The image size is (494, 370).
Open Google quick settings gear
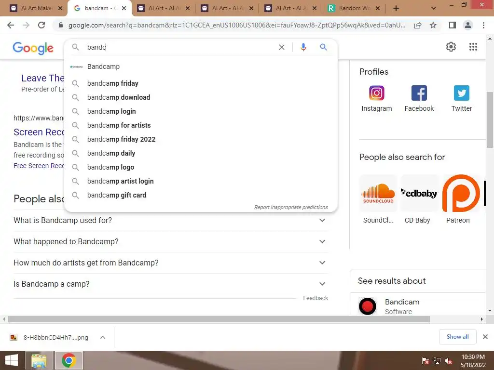451,47
